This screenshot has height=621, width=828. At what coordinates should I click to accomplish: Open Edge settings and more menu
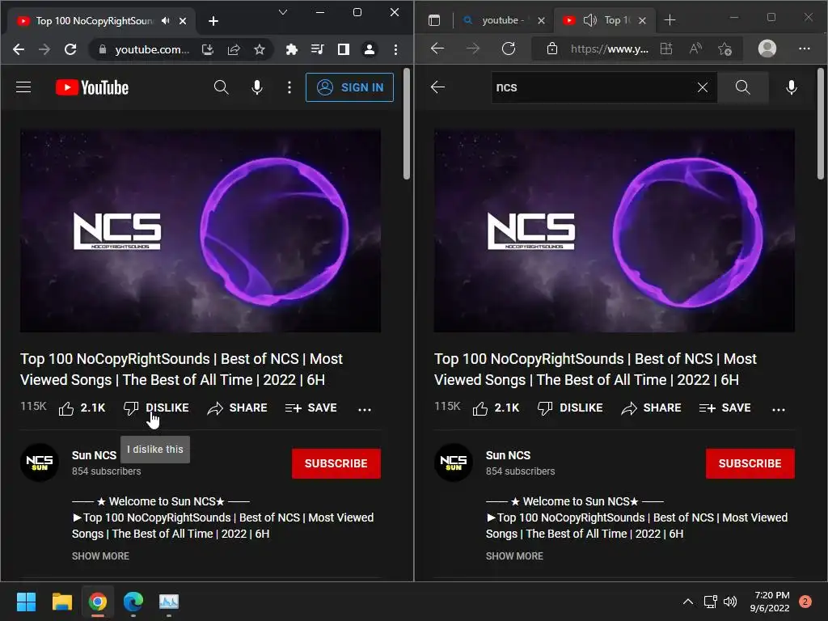(x=805, y=49)
